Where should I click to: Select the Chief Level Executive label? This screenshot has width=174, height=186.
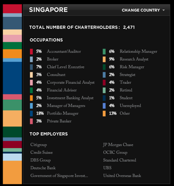pyautogui.click(x=65, y=67)
